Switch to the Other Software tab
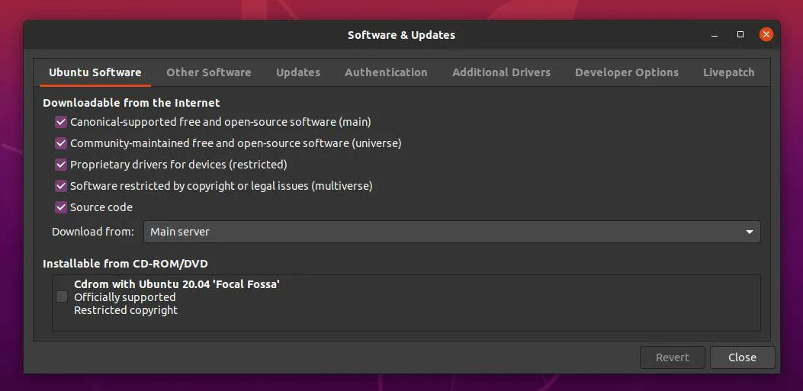Viewport: 803px width, 391px height. point(208,72)
